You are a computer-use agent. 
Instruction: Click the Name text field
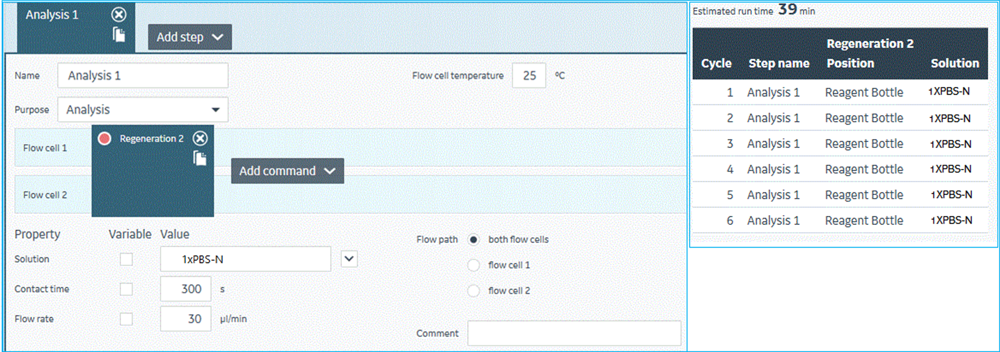click(x=143, y=76)
